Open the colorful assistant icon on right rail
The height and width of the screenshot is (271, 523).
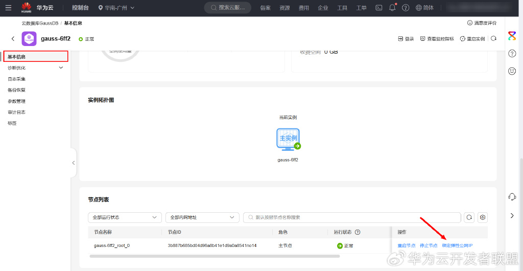click(512, 36)
